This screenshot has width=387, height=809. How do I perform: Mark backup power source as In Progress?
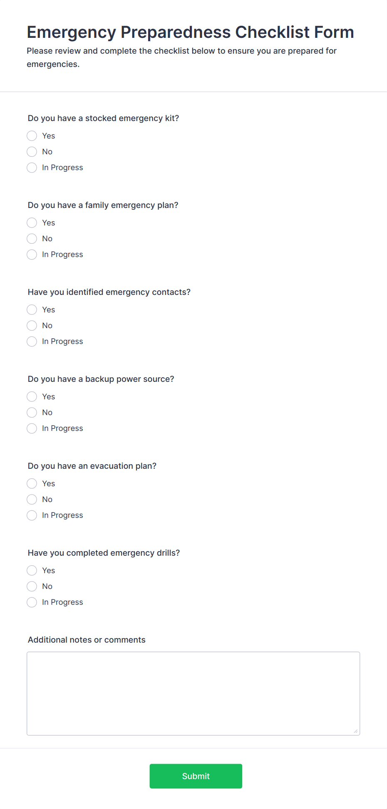pos(32,428)
